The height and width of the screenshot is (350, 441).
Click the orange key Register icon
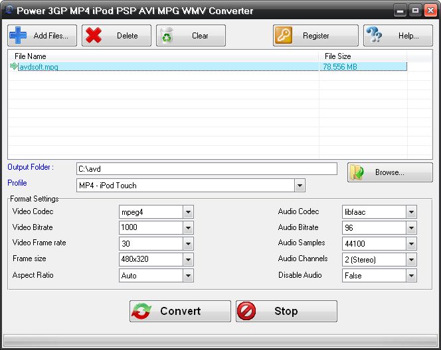click(x=283, y=35)
